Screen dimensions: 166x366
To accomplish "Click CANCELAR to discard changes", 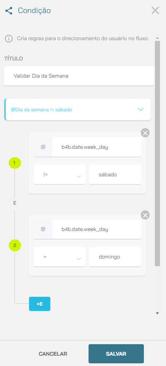I will 53,354.
